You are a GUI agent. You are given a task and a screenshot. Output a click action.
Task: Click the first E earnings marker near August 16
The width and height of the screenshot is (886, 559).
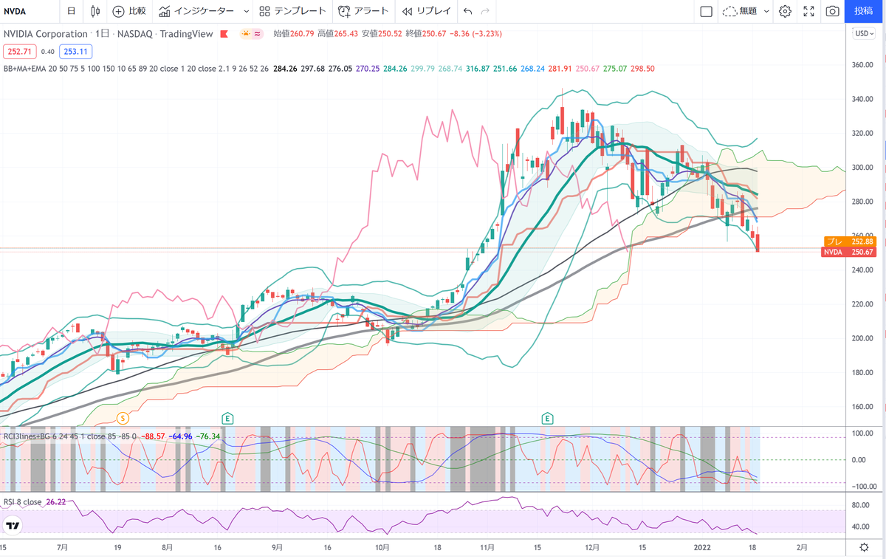[228, 418]
